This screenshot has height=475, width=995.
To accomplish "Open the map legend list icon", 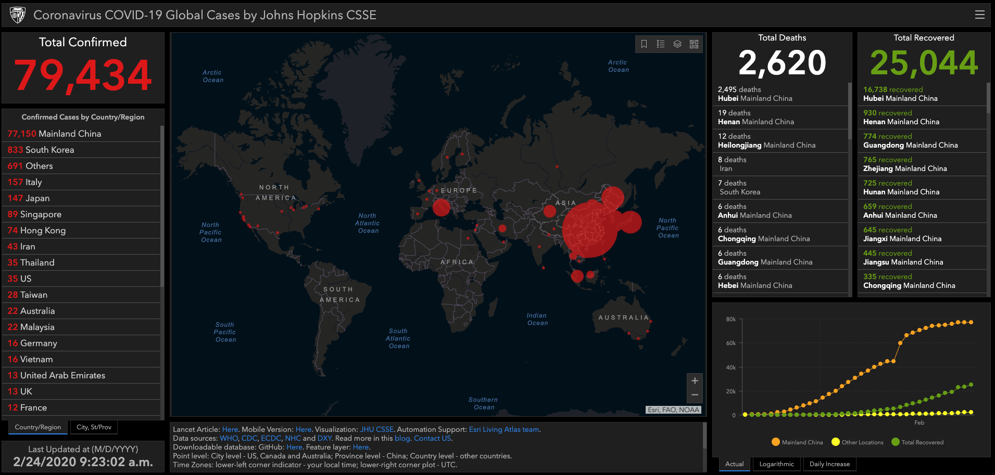I will tap(661, 44).
